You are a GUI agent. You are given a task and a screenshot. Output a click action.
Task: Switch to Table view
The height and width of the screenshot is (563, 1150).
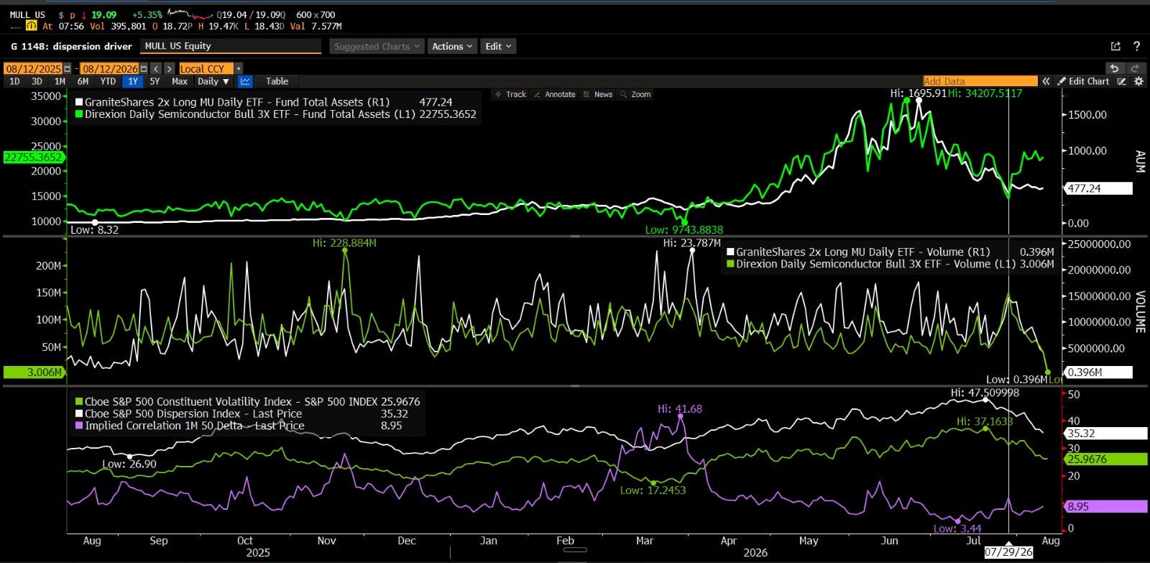(277, 81)
